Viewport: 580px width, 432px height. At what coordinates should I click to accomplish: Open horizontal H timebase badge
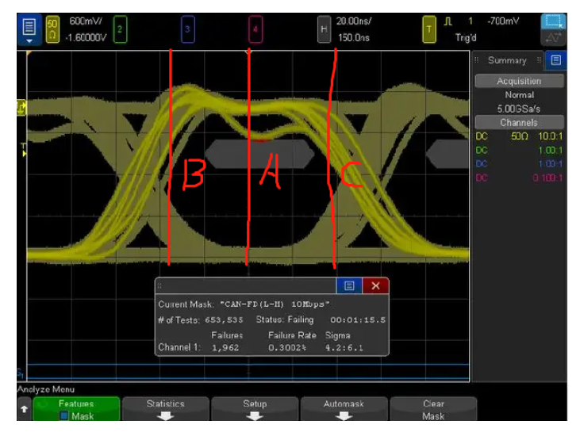click(x=324, y=29)
